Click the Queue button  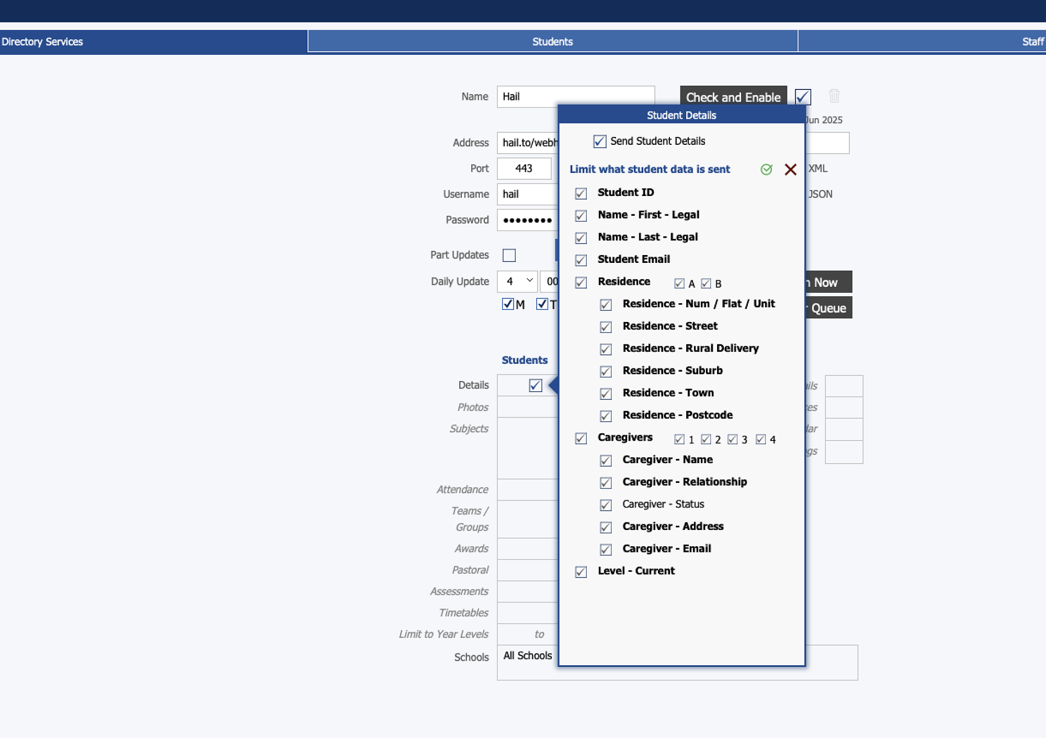click(x=828, y=308)
